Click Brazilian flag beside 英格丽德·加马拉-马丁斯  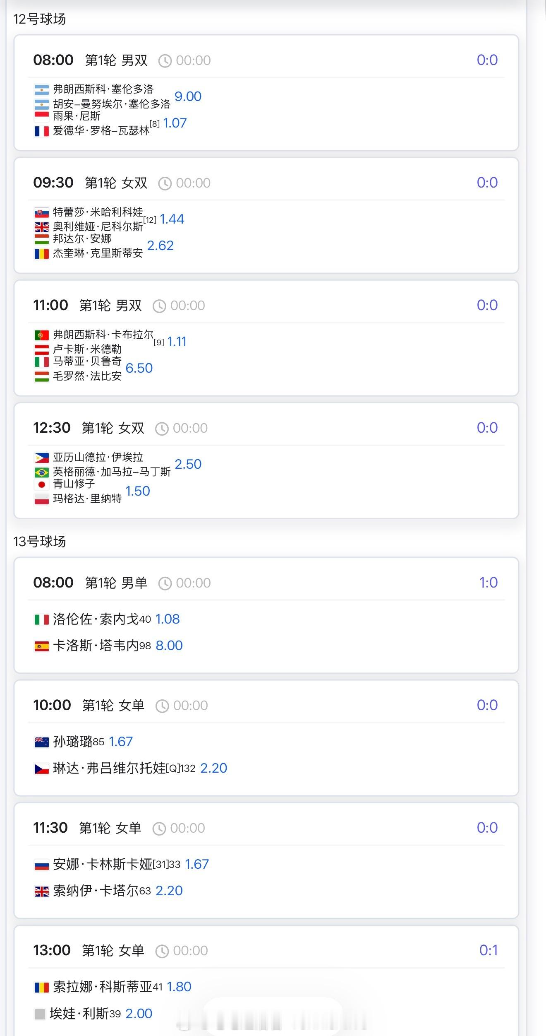tap(41, 472)
